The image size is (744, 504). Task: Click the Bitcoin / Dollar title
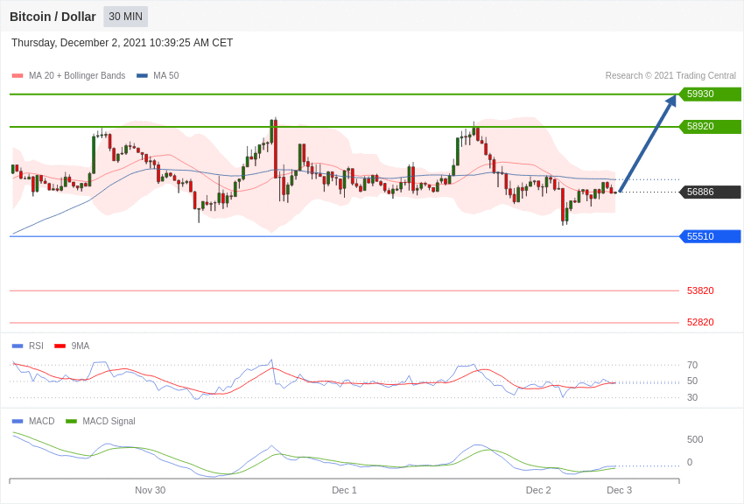pyautogui.click(x=53, y=17)
